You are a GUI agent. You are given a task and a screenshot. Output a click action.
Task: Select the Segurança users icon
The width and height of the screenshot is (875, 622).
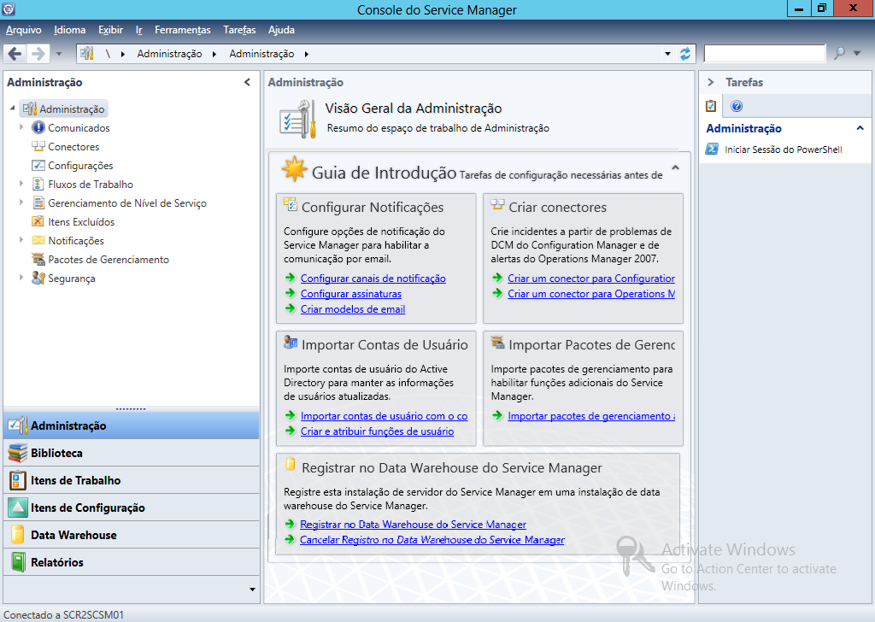point(38,278)
